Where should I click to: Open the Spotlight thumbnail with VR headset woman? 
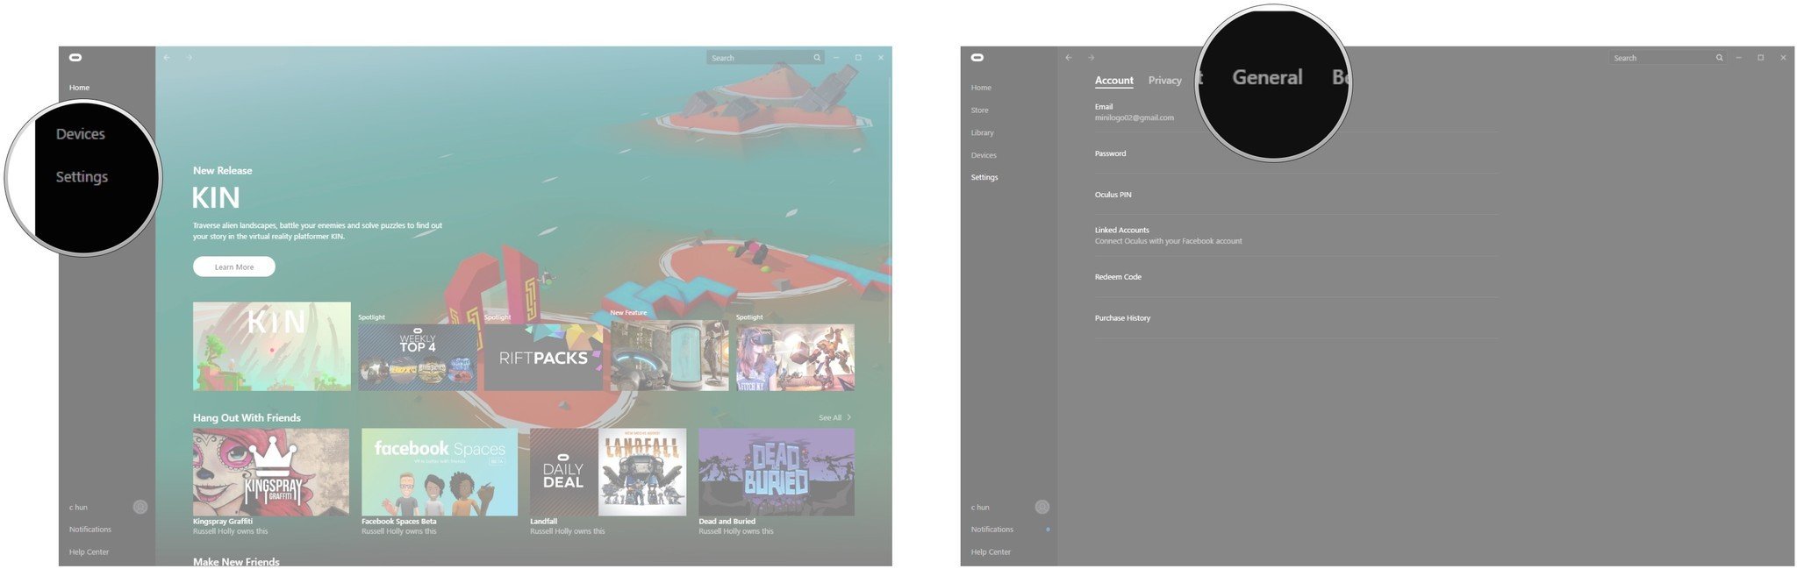click(x=795, y=357)
